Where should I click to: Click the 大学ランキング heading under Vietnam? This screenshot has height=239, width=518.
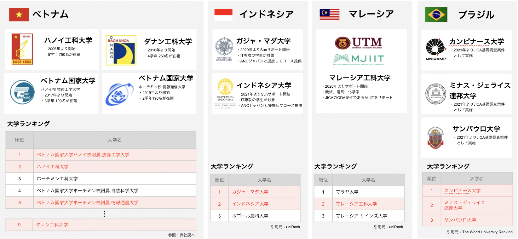28,124
